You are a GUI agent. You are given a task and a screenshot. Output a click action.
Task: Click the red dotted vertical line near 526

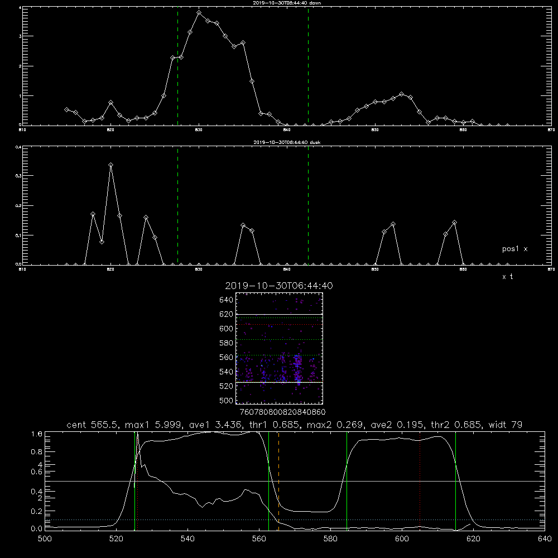(x=138, y=481)
